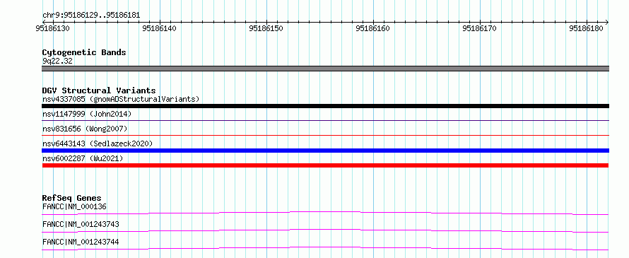Click ruler position 95186150
629x258 pixels.
click(x=266, y=28)
